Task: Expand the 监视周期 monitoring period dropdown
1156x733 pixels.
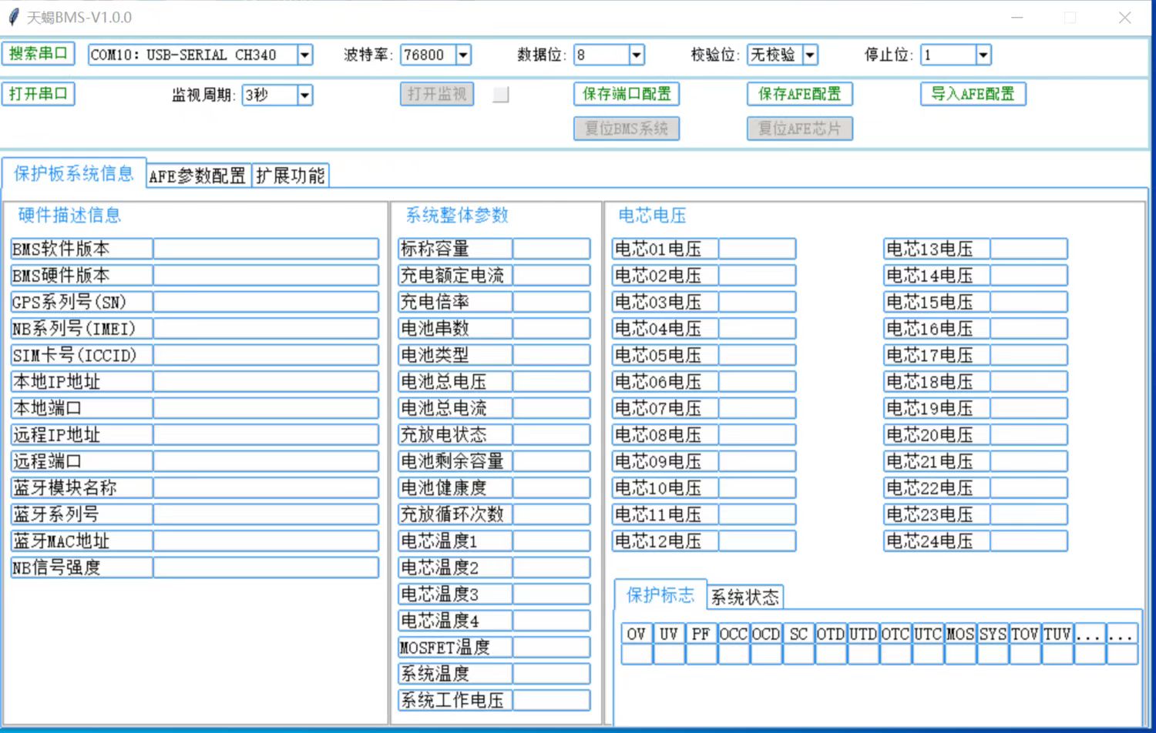Action: tap(305, 95)
